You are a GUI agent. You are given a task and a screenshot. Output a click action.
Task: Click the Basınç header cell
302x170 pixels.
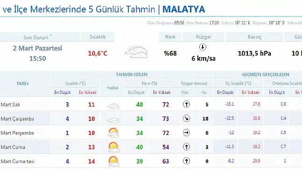[x=254, y=37]
